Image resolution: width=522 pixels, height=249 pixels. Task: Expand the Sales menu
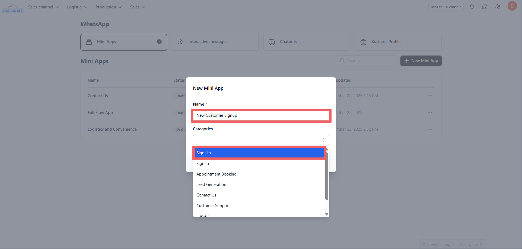pos(137,7)
